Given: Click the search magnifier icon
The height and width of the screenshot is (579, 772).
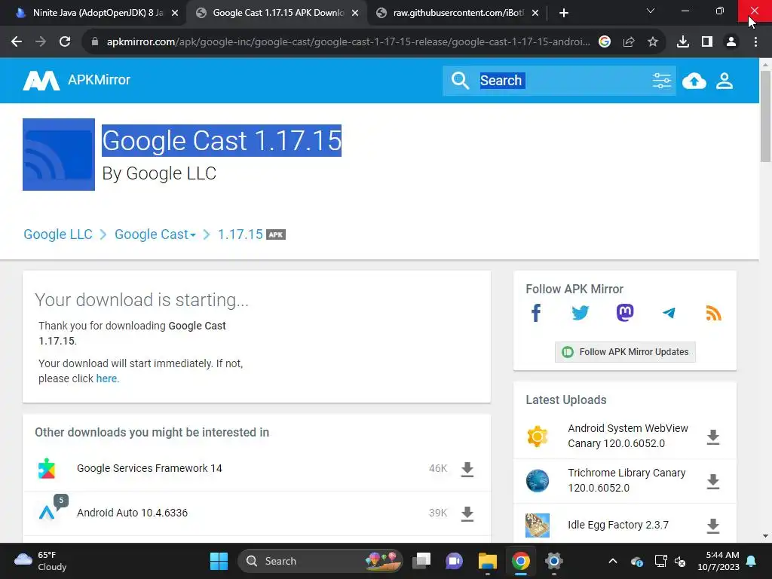Looking at the screenshot, I should [460, 80].
